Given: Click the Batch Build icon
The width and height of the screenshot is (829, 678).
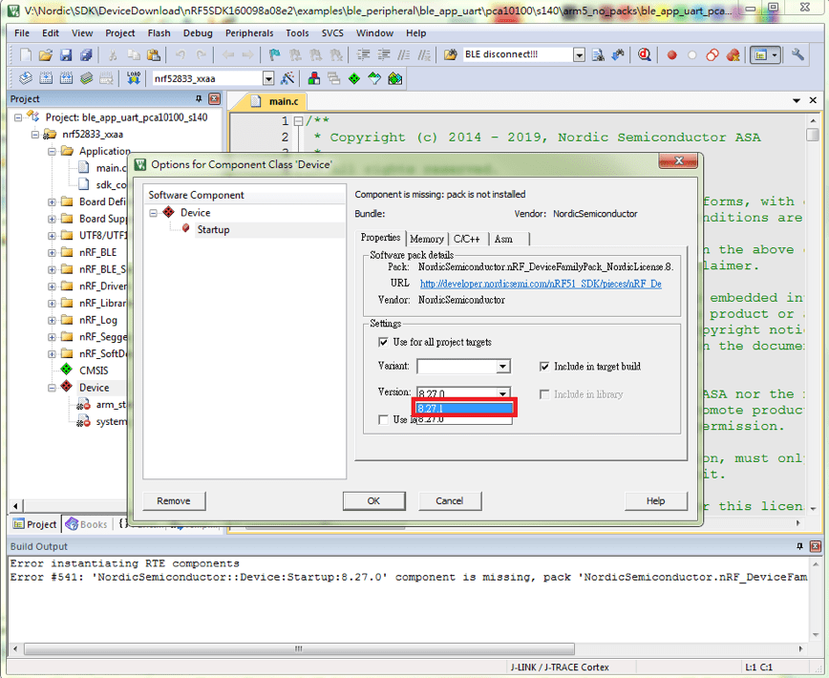Looking at the screenshot, I should coord(86,78).
